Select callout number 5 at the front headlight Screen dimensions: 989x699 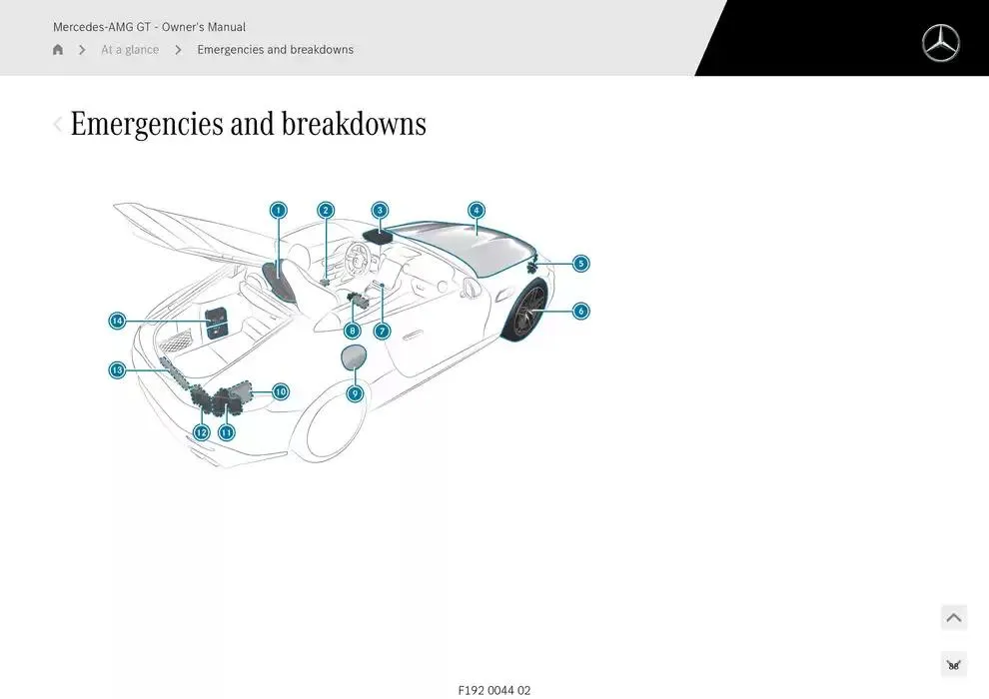coord(580,264)
